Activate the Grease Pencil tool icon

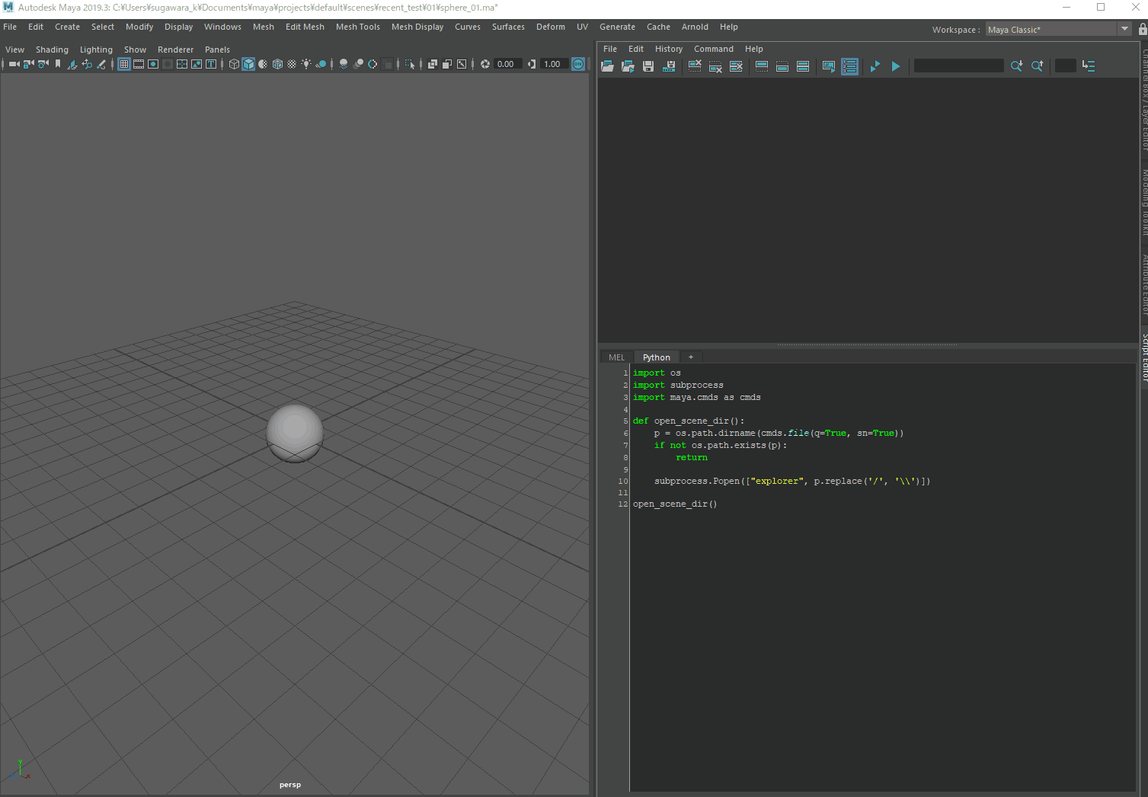pyautogui.click(x=101, y=64)
